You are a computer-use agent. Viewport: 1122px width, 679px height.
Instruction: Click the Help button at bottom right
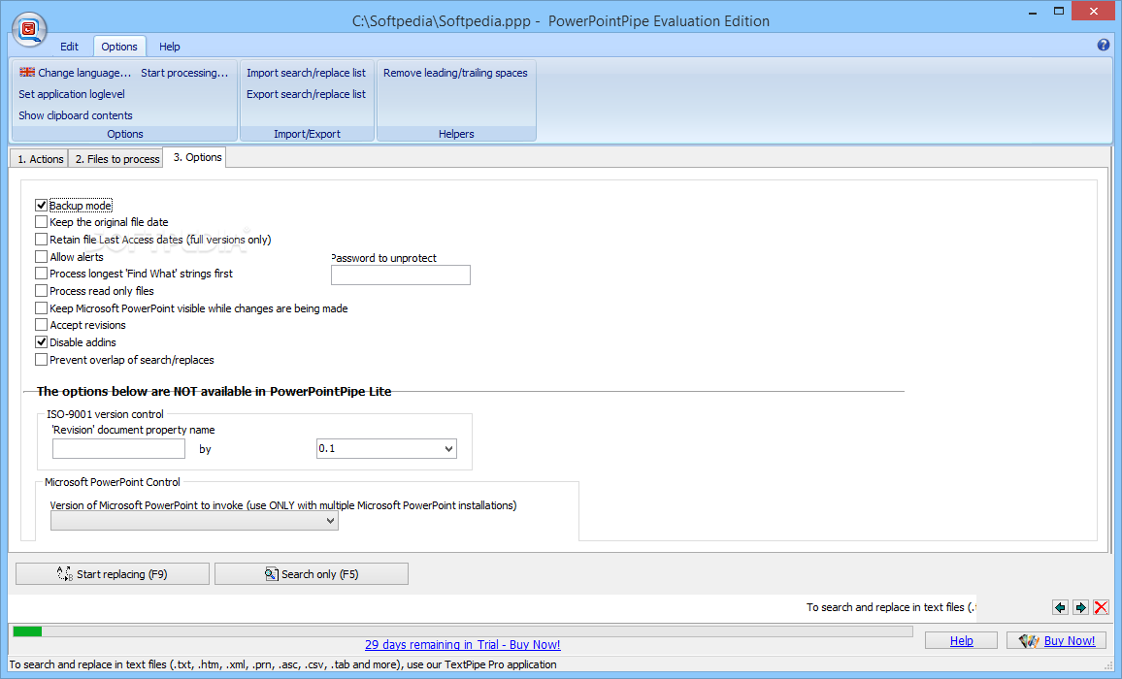coord(961,640)
